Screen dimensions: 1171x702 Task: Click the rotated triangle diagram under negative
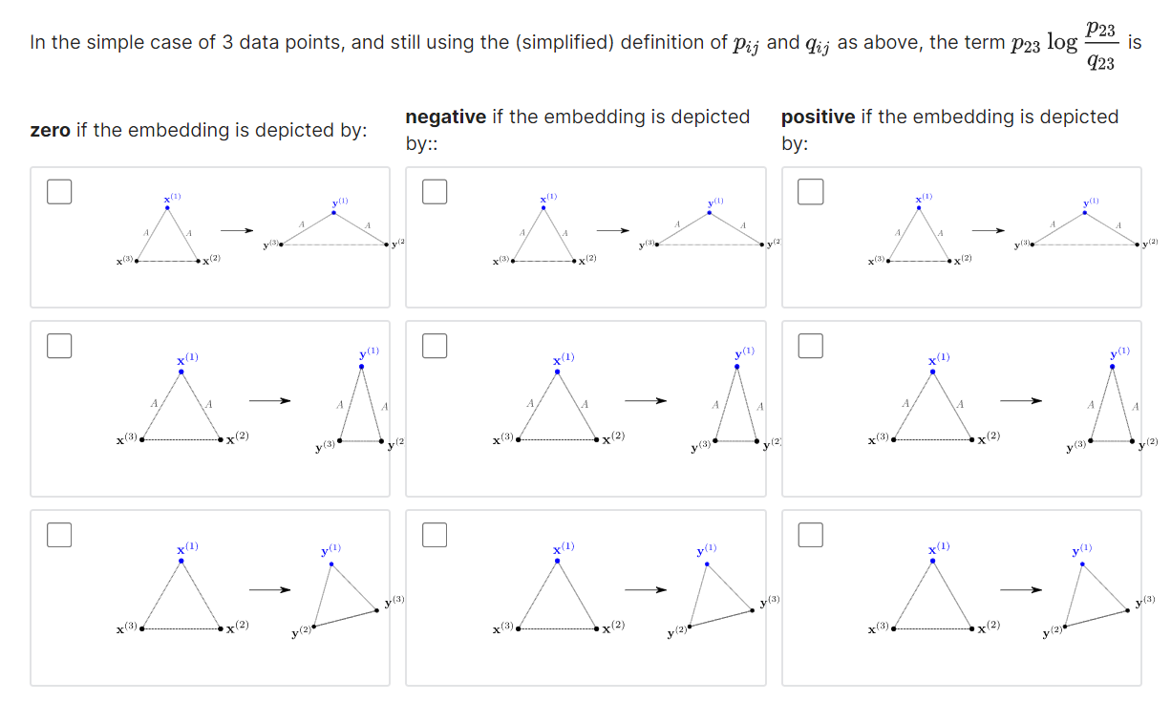pyautogui.click(x=635, y=590)
